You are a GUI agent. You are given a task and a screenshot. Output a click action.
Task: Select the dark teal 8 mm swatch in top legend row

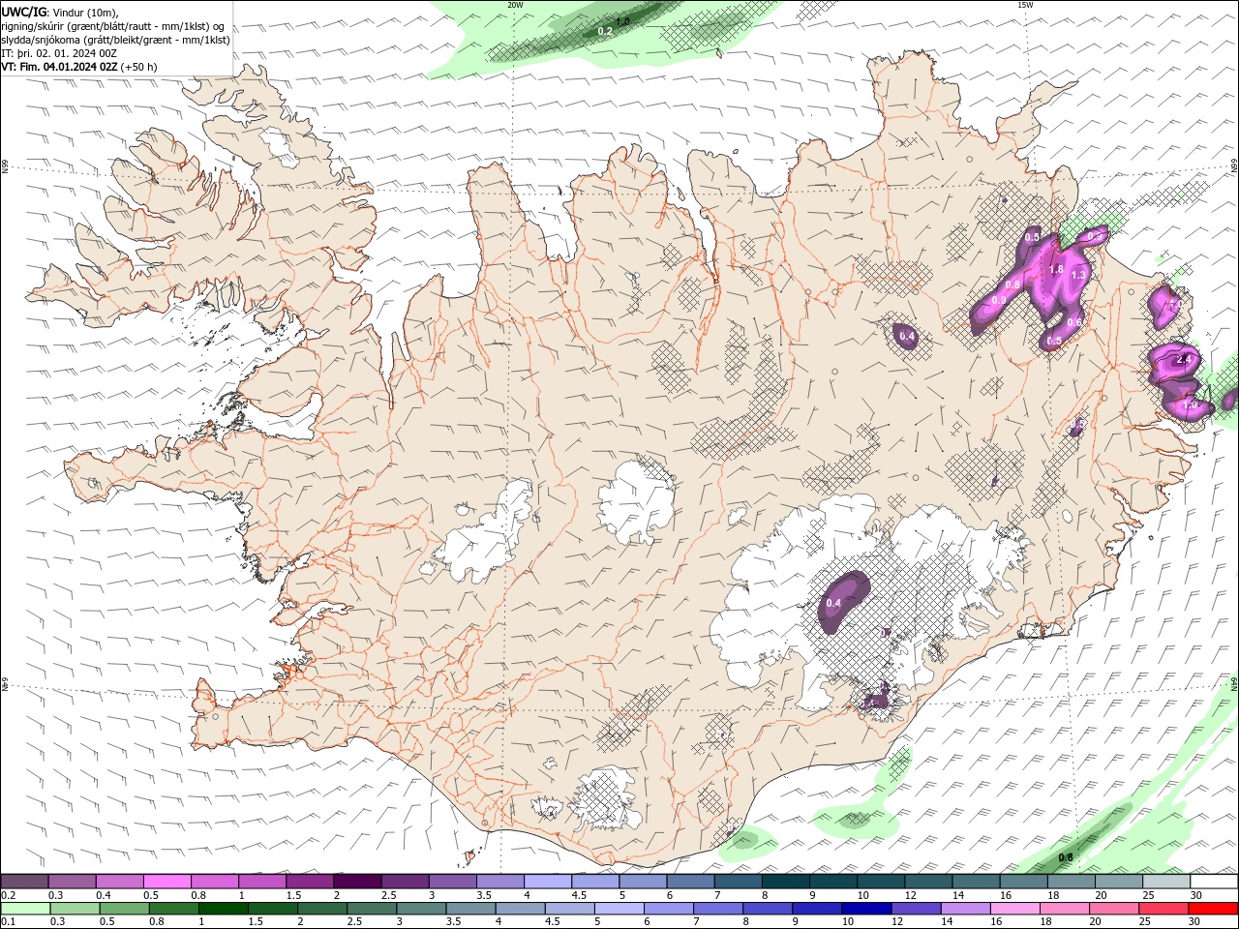pyautogui.click(x=785, y=882)
